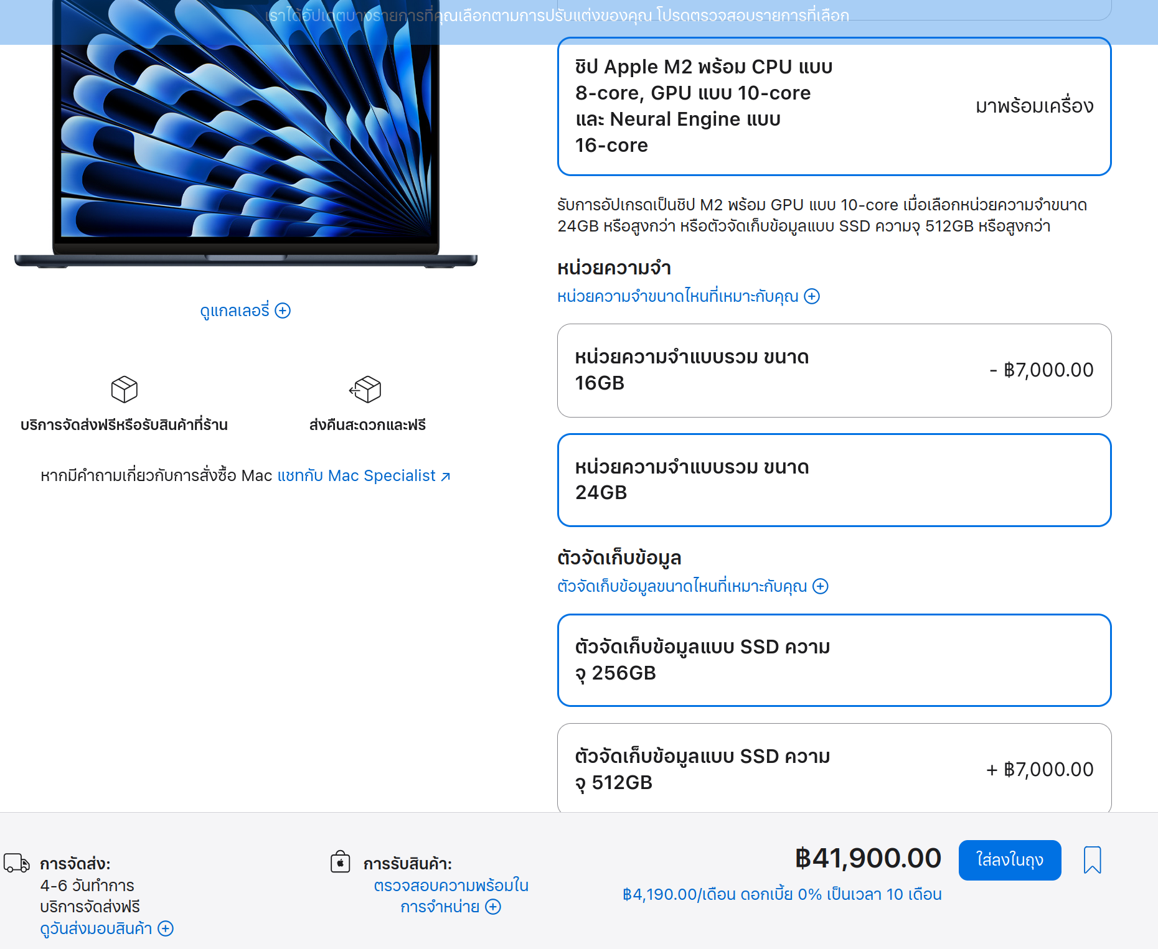
Task: Open memory help link หน่วยความจำขนาดไหนที่เหมาะกับคุณ
Action: (x=689, y=296)
